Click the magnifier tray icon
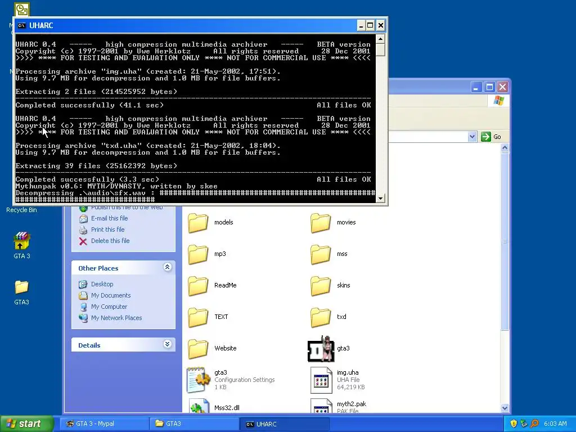This screenshot has width=576, height=432. click(534, 424)
